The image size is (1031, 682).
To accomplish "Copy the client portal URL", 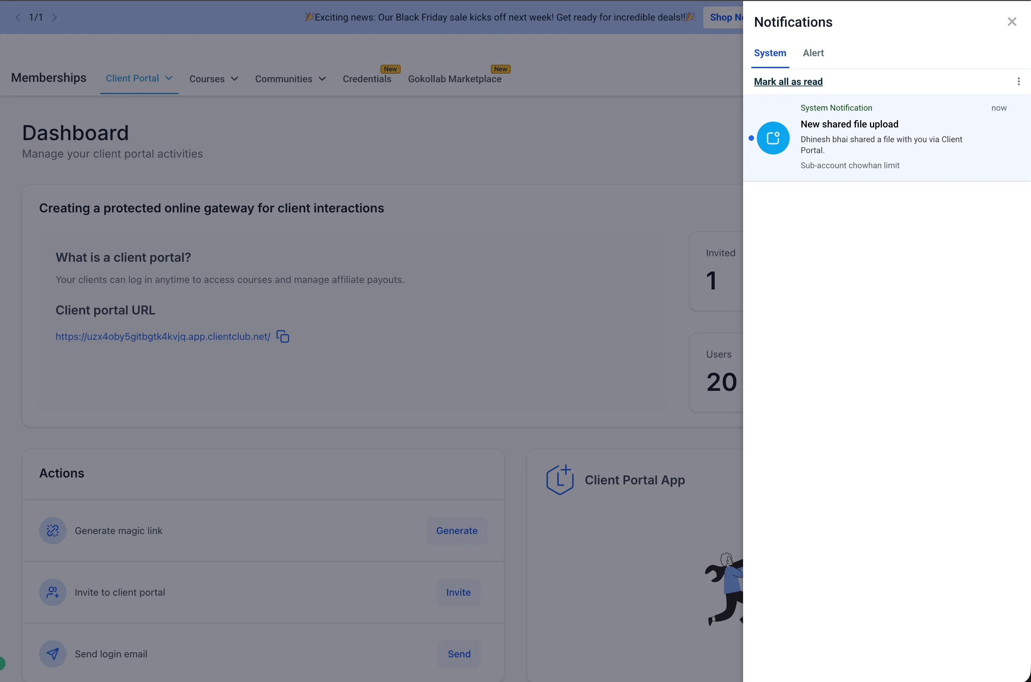I will [x=283, y=336].
